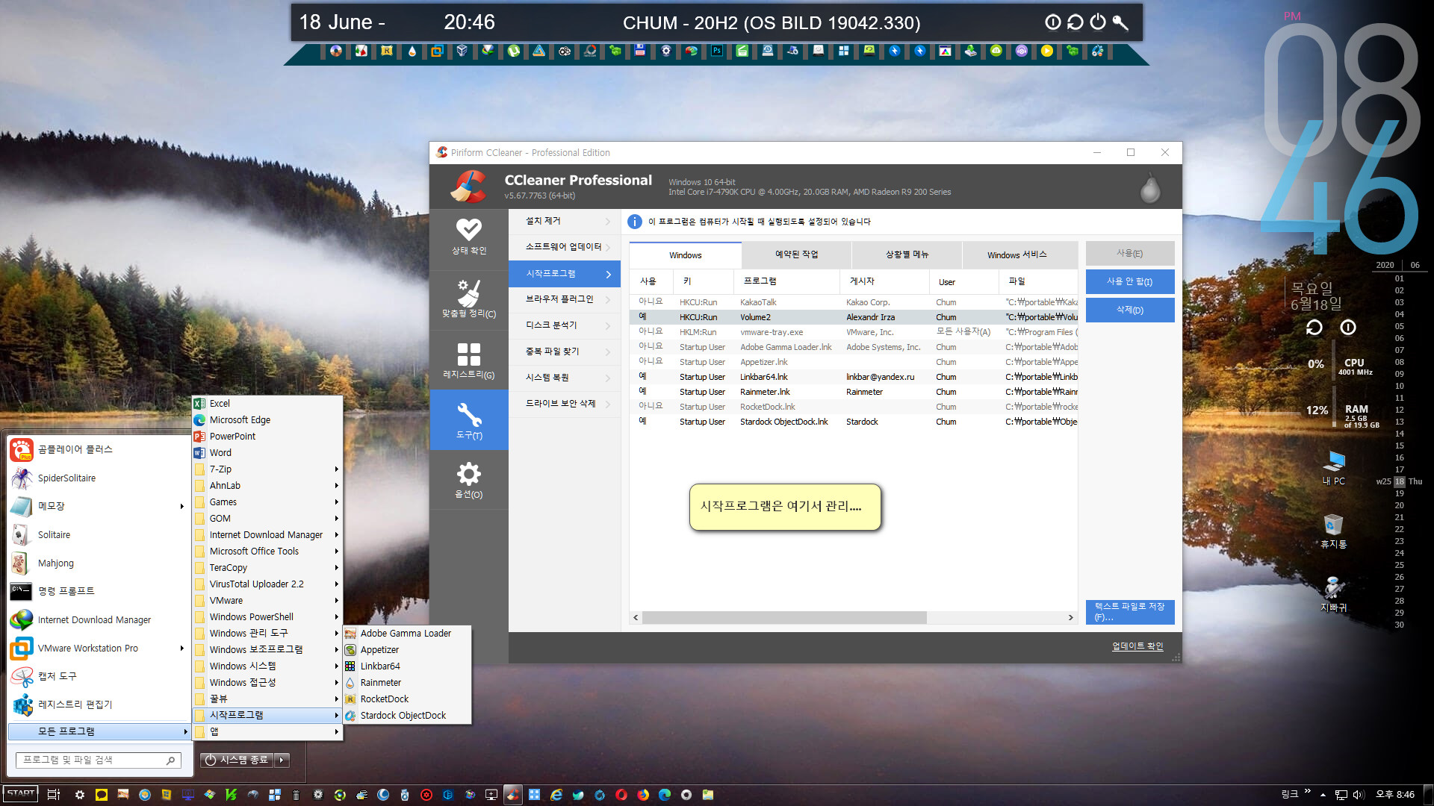1434x806 pixels.
Task: Sort startup list by 게시자 column header
Action: [884, 281]
